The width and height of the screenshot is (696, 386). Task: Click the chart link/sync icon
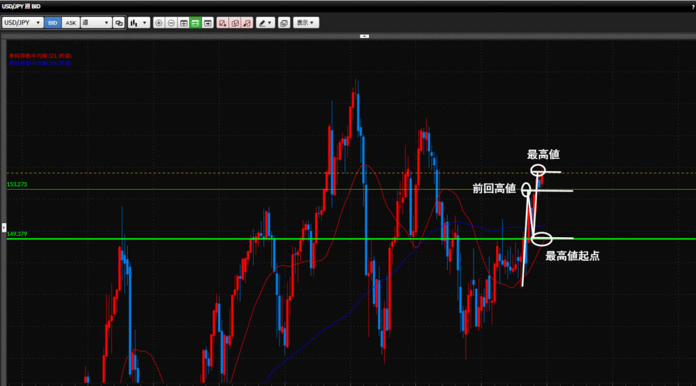click(x=119, y=22)
